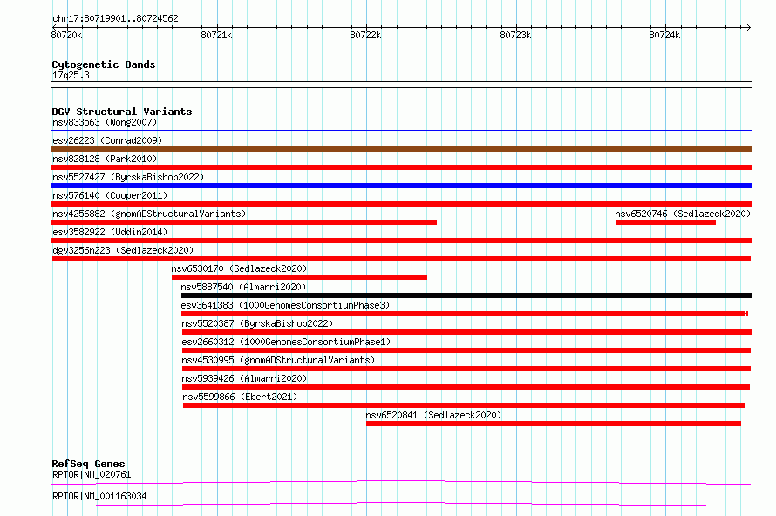Select the 80724k ruler tick label

tap(664, 35)
